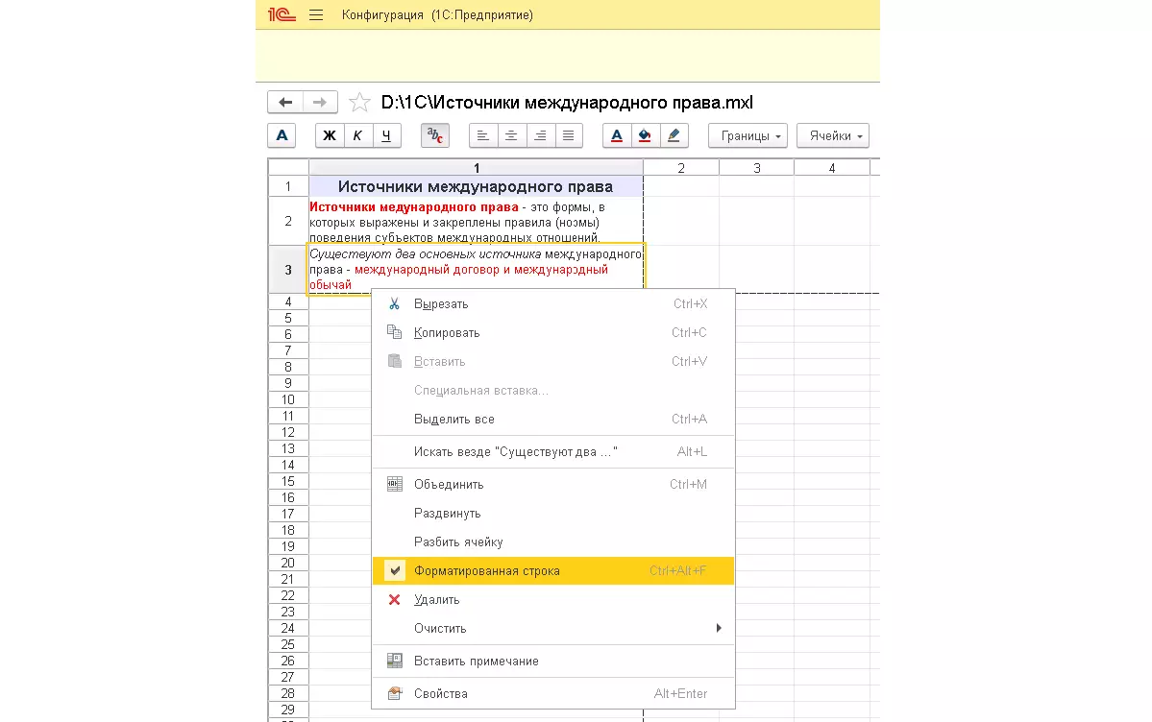This screenshot has width=1152, height=722.
Task: Click the 1C logo icon
Action: [x=282, y=14]
